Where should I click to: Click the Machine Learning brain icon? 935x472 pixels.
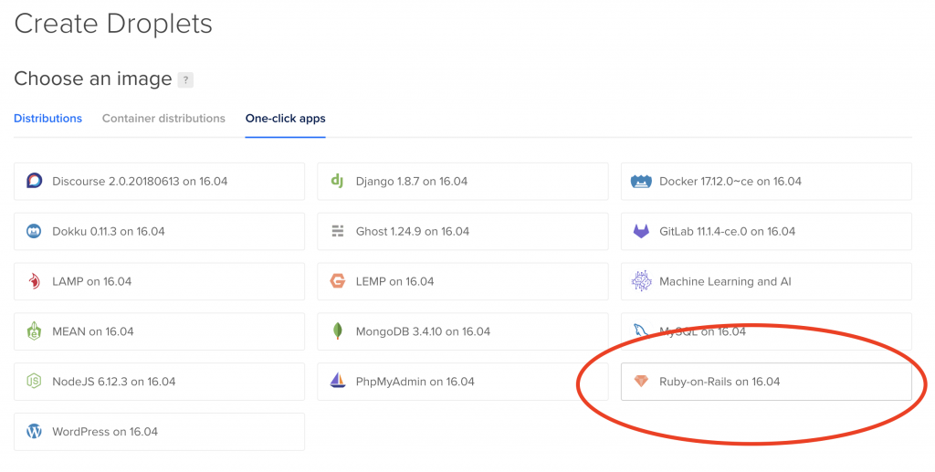641,280
